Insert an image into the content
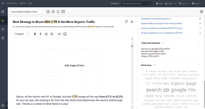Viewport: 205px width, 109px height. 65,34
